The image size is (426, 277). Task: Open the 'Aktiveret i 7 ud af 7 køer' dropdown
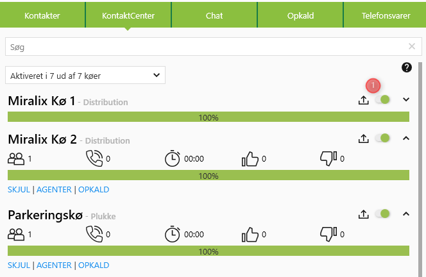[x=85, y=76]
